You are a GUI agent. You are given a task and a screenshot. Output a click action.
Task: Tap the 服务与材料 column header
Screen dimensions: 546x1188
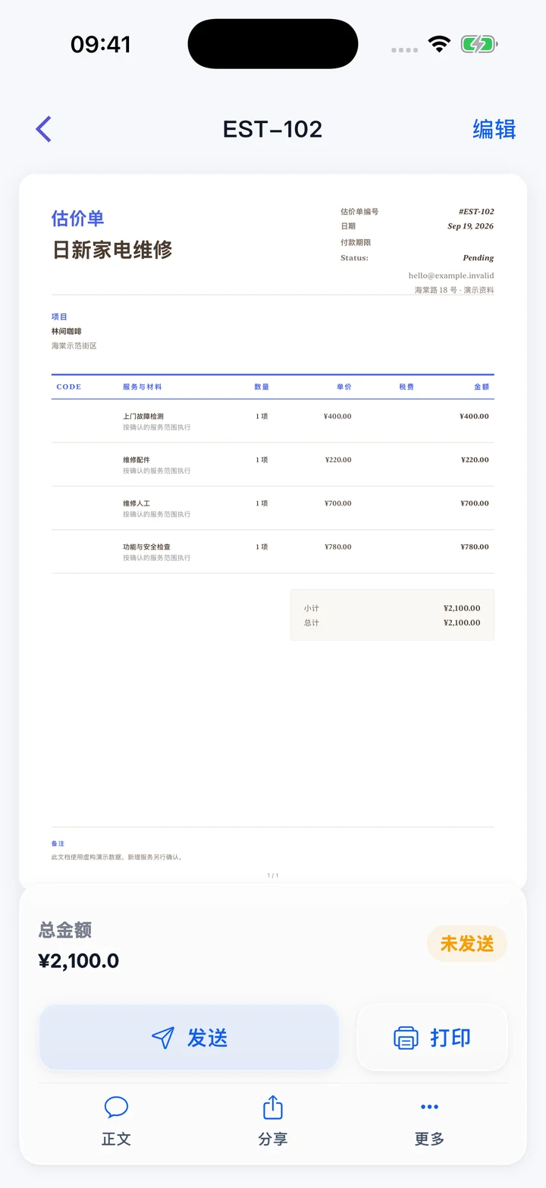coord(143,387)
